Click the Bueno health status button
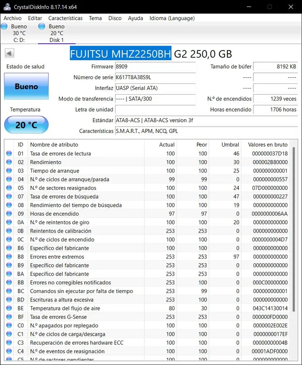Screen dimensions: 302x365 [x=26, y=87]
